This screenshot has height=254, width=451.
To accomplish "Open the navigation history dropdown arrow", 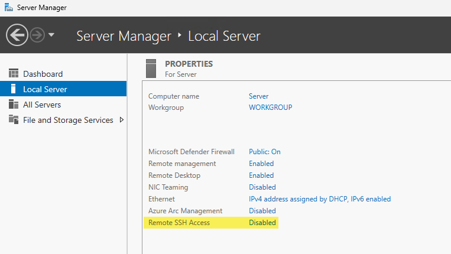I will click(x=51, y=35).
